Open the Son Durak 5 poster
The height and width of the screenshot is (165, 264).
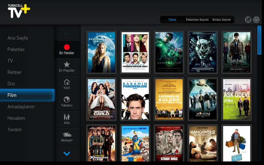tap(203, 52)
